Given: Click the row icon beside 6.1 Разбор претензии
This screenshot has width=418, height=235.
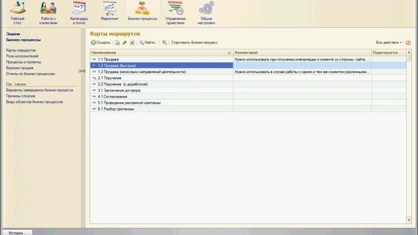Looking at the screenshot, I should tap(94, 109).
